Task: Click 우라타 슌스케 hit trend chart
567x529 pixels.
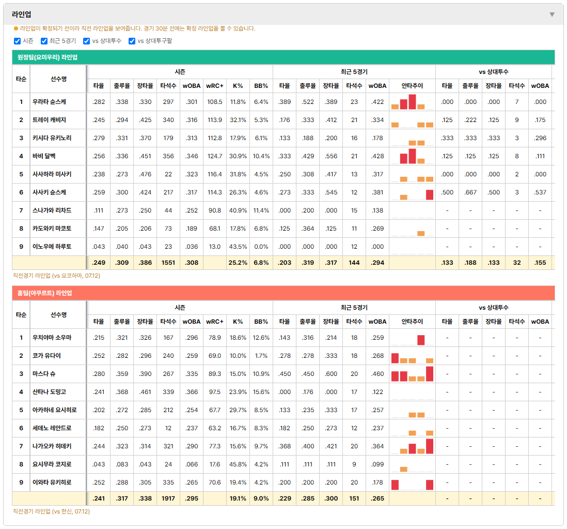Action: tap(412, 102)
